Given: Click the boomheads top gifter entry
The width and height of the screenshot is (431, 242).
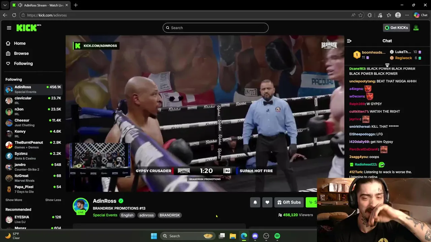Looking at the screenshot, I should click(369, 55).
